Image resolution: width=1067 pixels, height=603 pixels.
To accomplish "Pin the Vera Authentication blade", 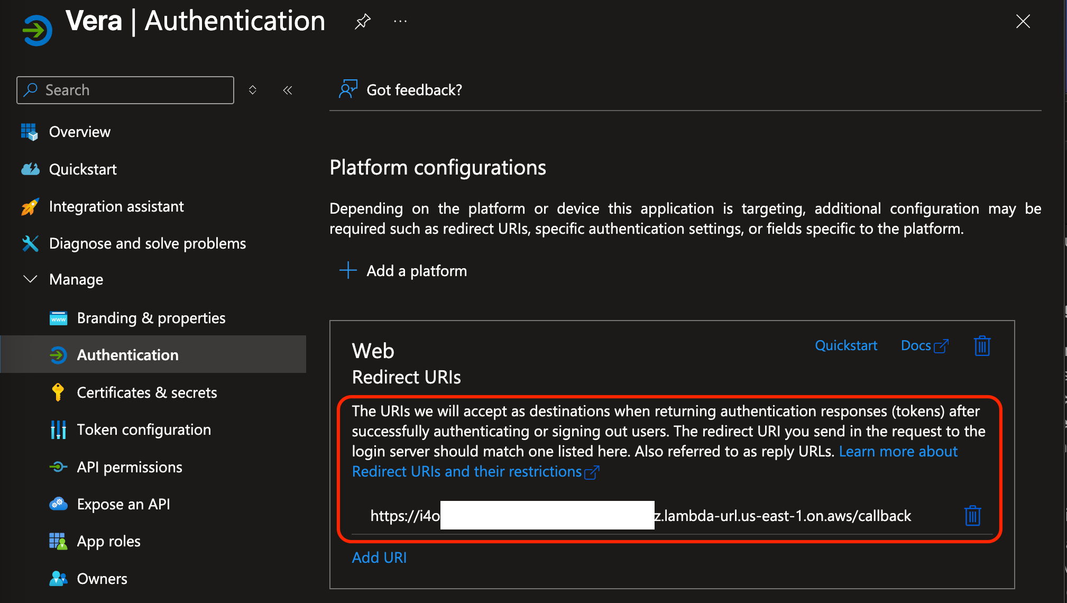I will 362,22.
